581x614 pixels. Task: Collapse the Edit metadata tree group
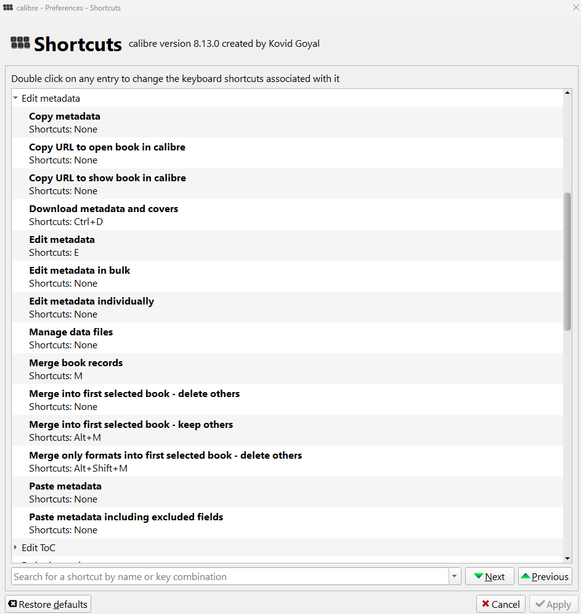coord(15,98)
